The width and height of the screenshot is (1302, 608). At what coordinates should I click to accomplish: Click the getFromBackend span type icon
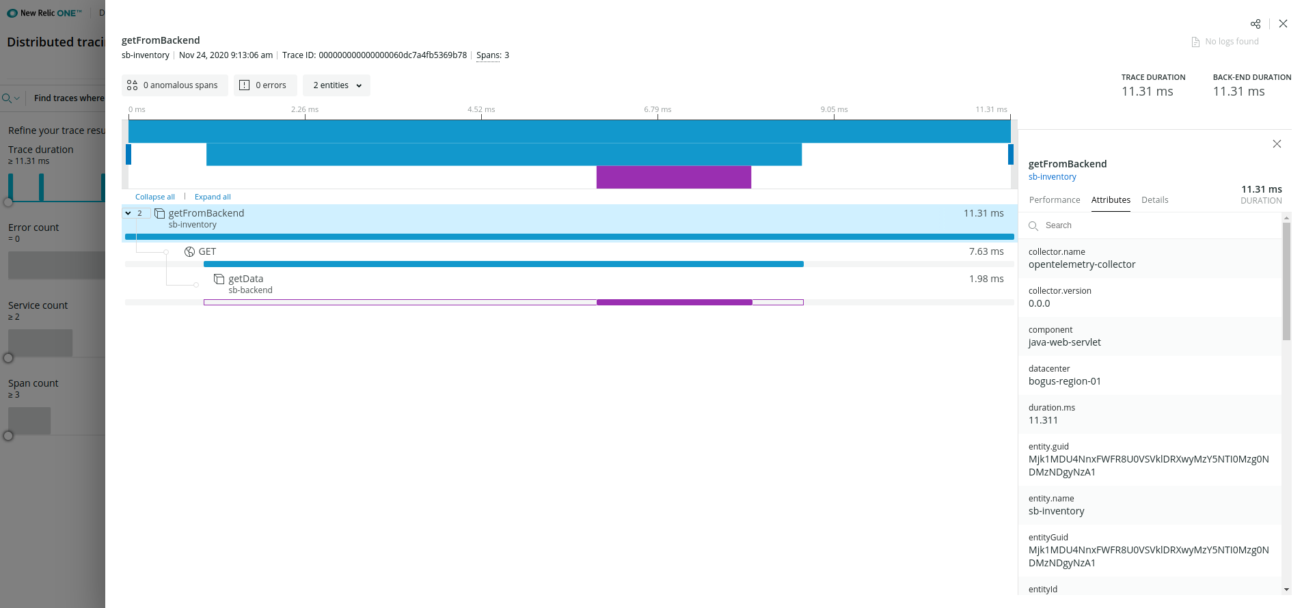[x=159, y=214]
